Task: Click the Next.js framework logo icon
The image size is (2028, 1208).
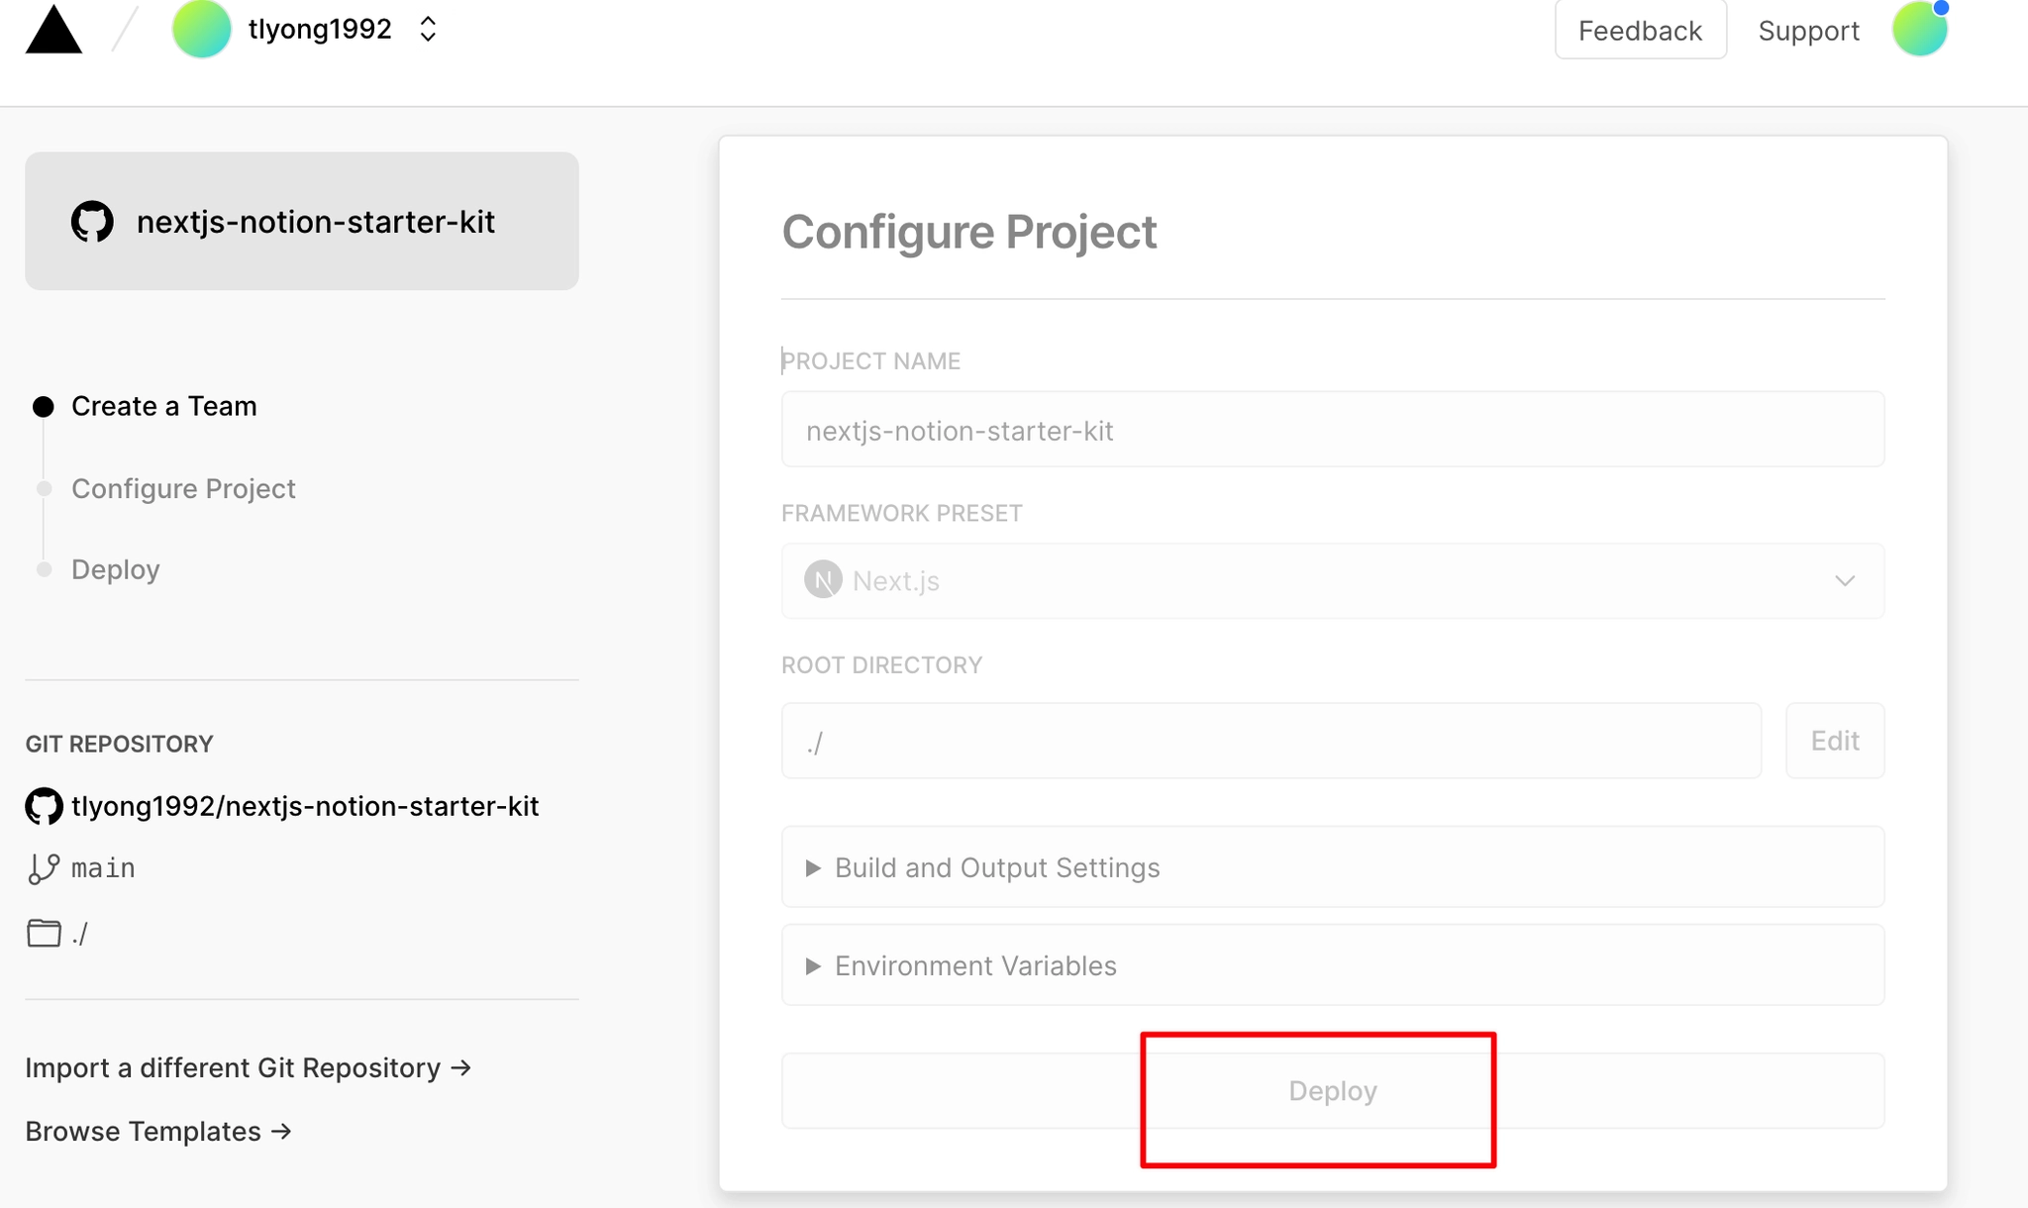Action: click(823, 580)
